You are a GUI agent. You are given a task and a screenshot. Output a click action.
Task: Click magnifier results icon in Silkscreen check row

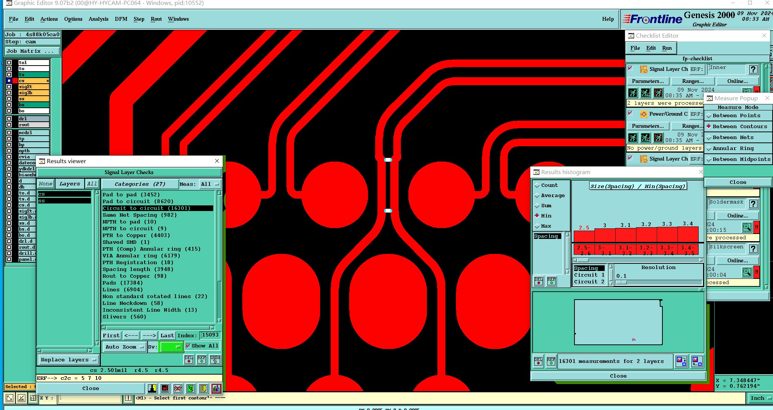pyautogui.click(x=747, y=272)
